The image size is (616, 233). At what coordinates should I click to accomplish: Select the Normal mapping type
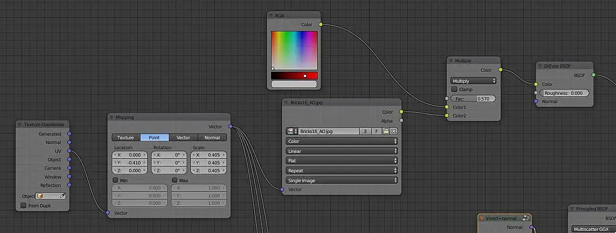pos(212,138)
